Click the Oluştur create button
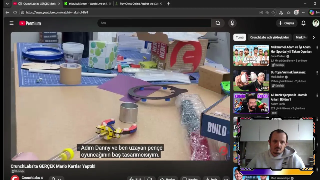This screenshot has height=180, width=320. [286, 23]
